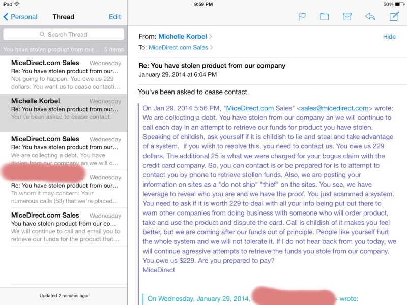Screen dimensions: 407x305
Task: Flag this message with the flag icon
Action: click(x=302, y=17)
